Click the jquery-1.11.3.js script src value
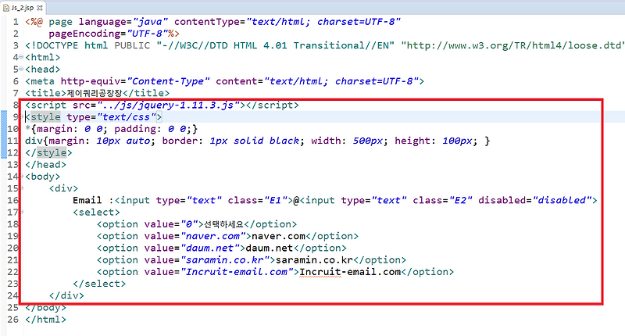625x336 pixels. point(168,105)
